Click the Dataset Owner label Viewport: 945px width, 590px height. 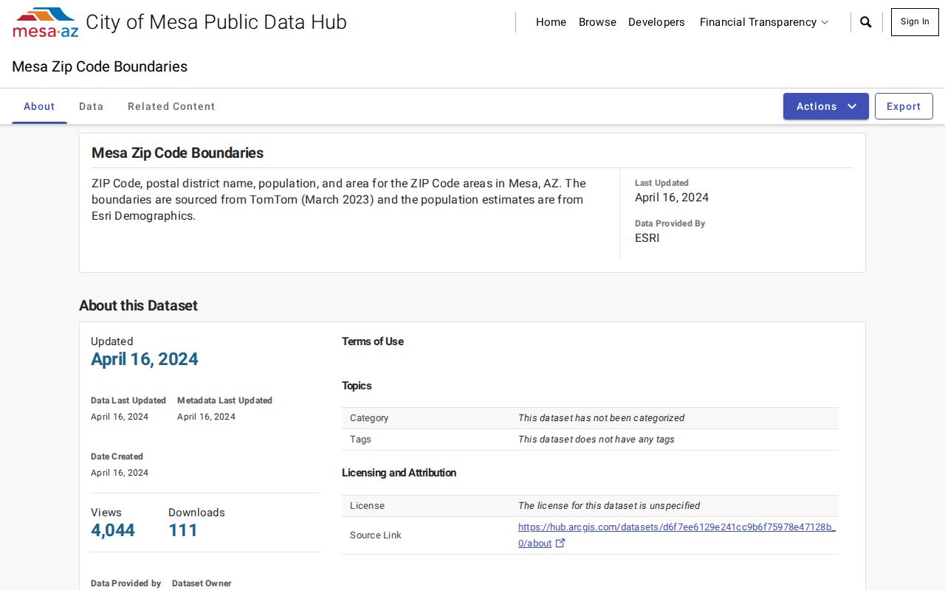coord(202,583)
